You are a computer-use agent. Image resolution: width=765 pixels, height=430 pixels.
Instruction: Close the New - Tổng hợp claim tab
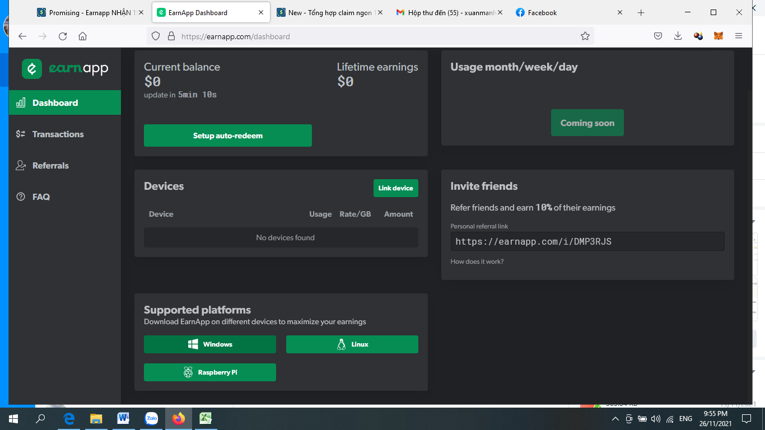point(380,12)
